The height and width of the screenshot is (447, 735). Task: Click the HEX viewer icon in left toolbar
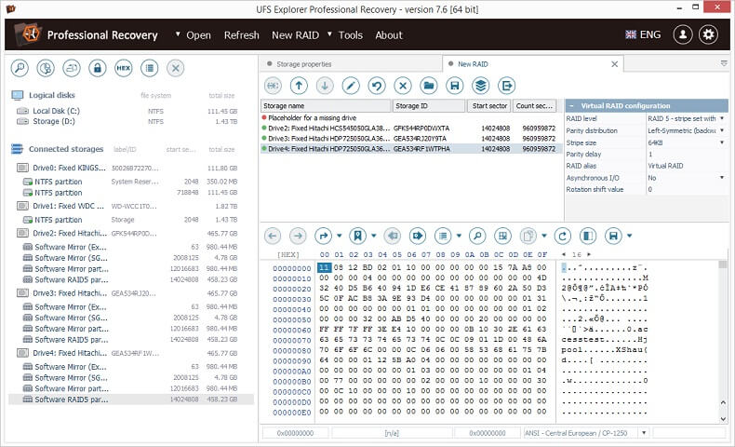click(x=123, y=68)
